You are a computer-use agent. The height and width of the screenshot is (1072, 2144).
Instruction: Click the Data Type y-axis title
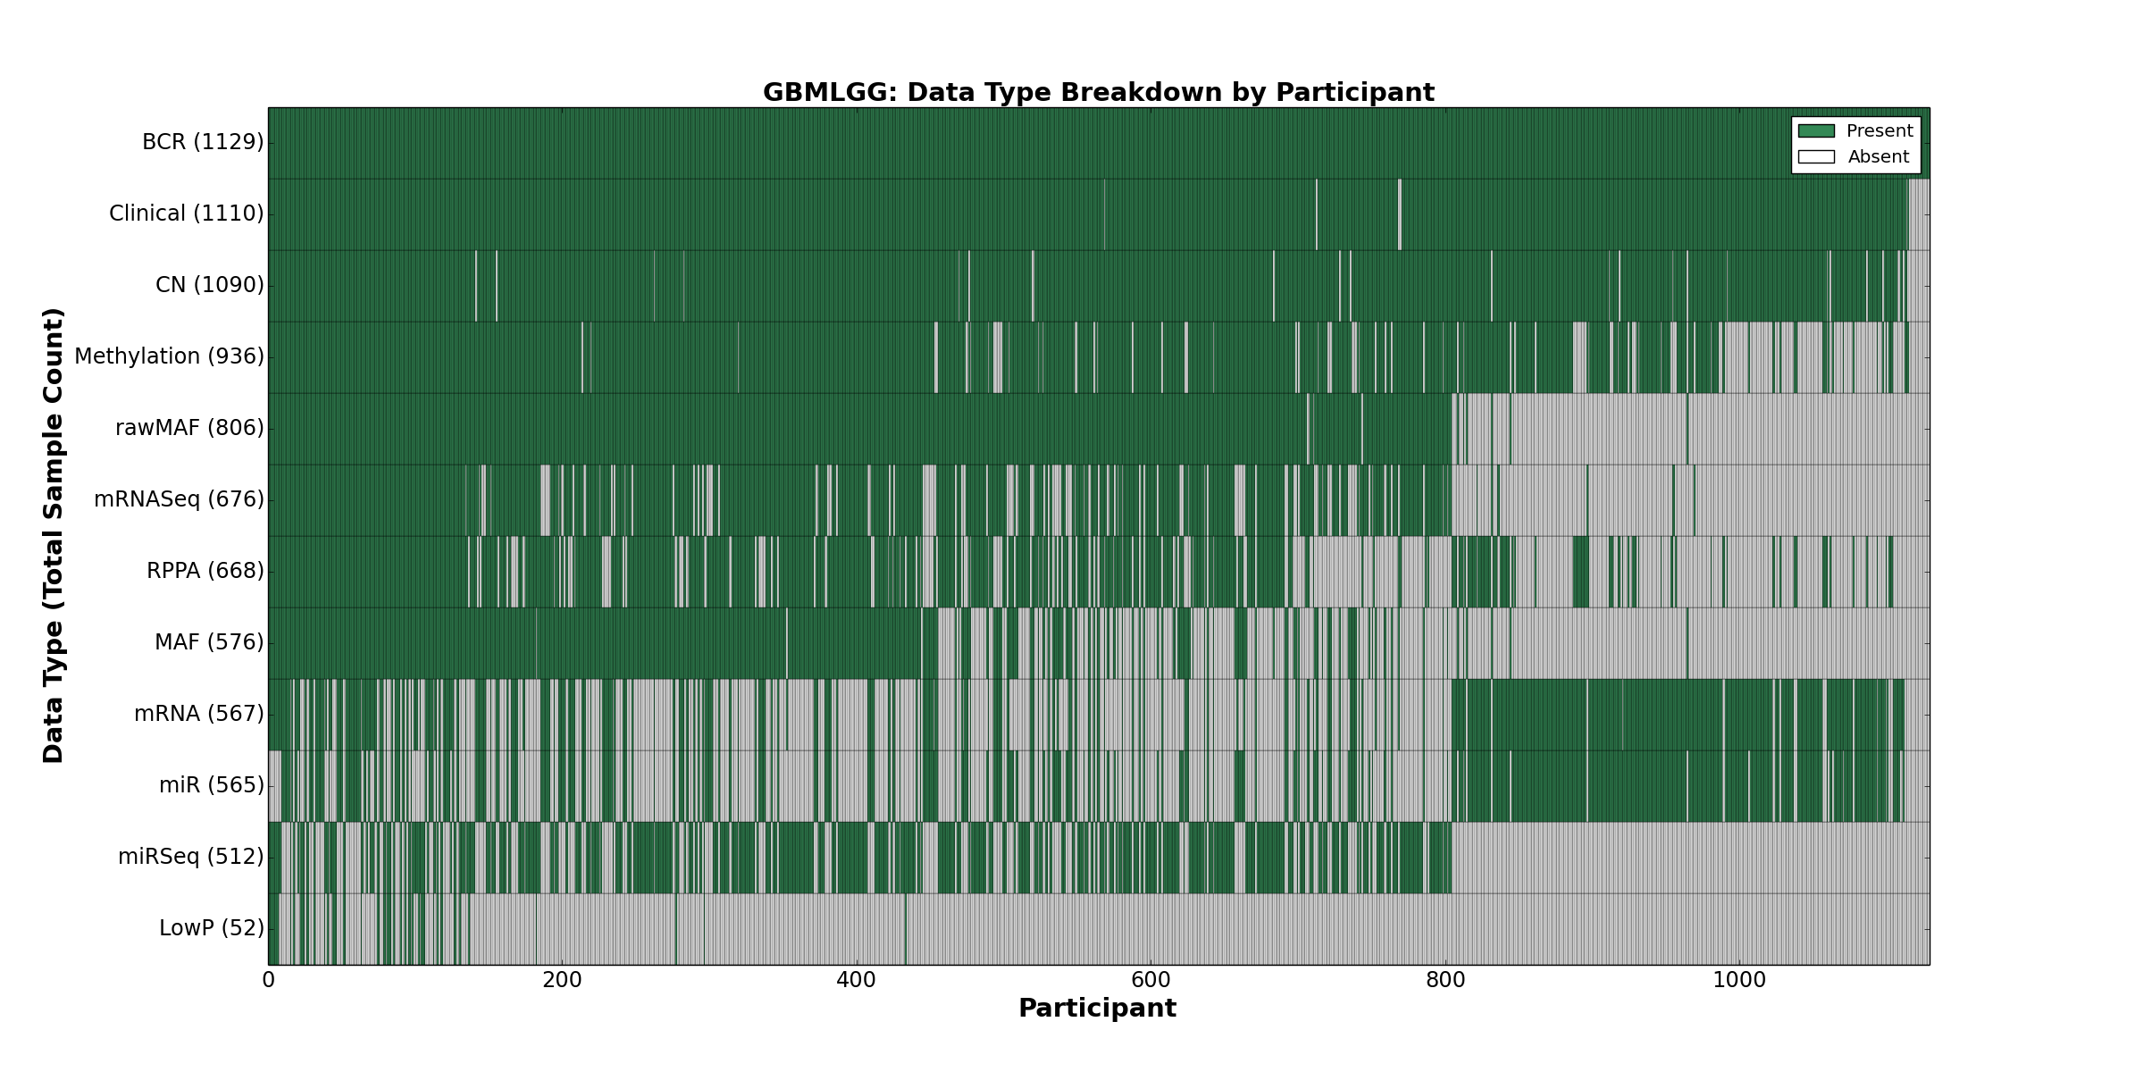[x=54, y=535]
